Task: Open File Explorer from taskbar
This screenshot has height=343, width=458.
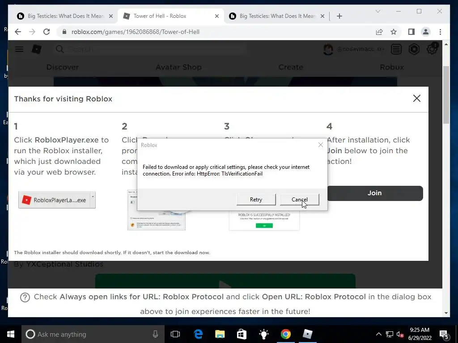Action: tap(220, 334)
